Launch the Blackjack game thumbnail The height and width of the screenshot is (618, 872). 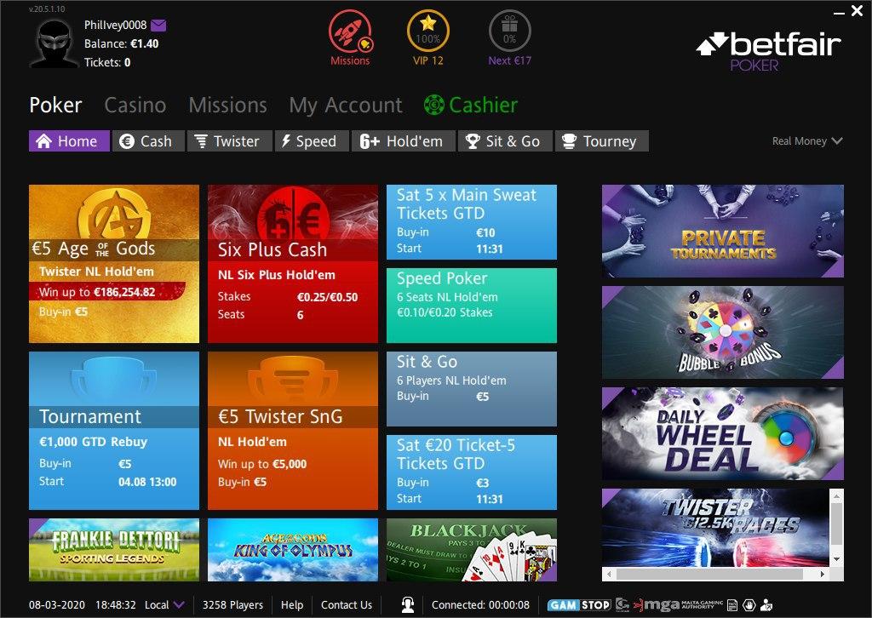472,550
